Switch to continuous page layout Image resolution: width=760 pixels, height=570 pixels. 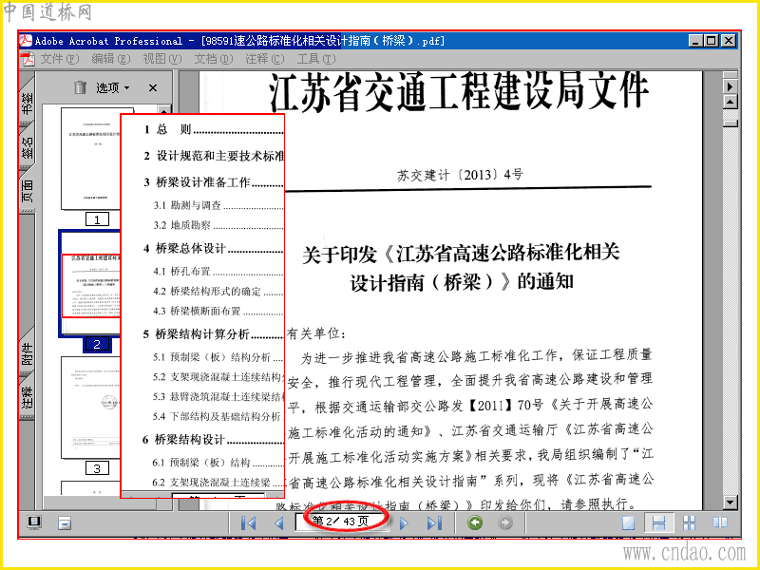[x=658, y=523]
